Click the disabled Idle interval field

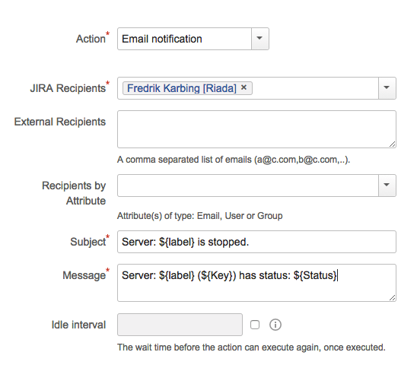(x=180, y=325)
